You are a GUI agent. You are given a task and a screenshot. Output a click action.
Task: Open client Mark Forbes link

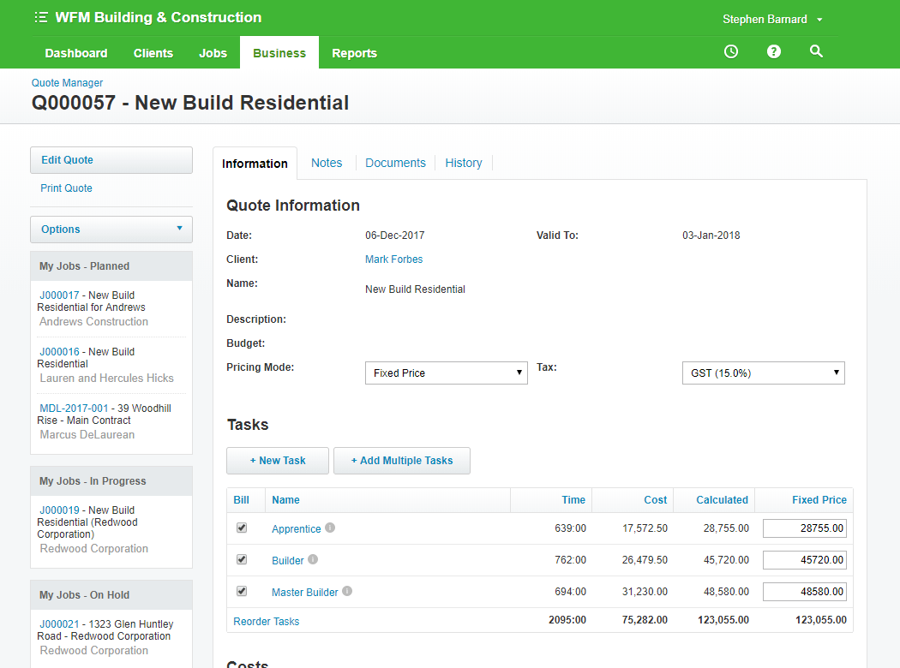(393, 259)
